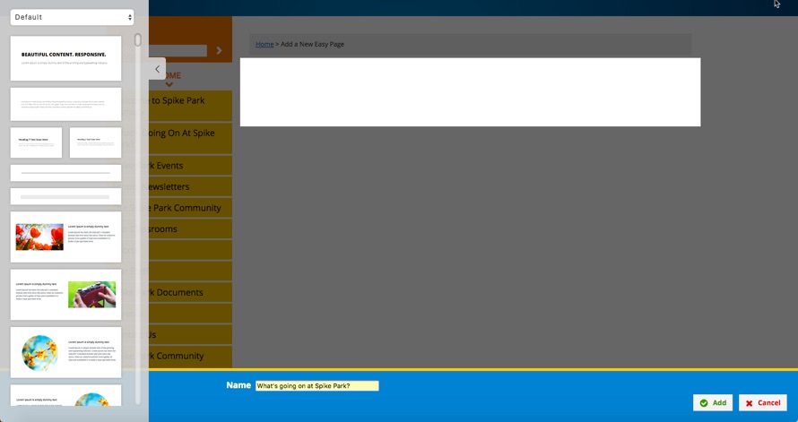Pick the camera image-right snippet
The width and height of the screenshot is (798, 422).
coord(65,295)
